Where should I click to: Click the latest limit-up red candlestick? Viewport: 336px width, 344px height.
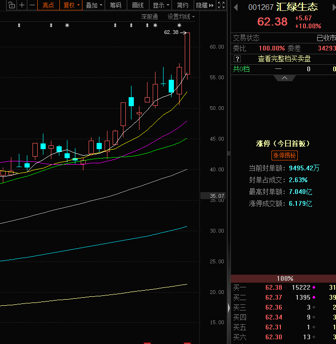tap(187, 53)
